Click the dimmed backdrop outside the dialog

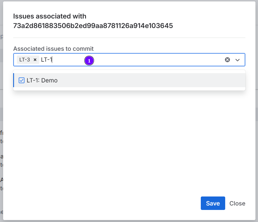1,112
